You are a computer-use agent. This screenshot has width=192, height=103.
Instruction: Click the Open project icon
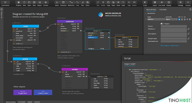(29, 2)
